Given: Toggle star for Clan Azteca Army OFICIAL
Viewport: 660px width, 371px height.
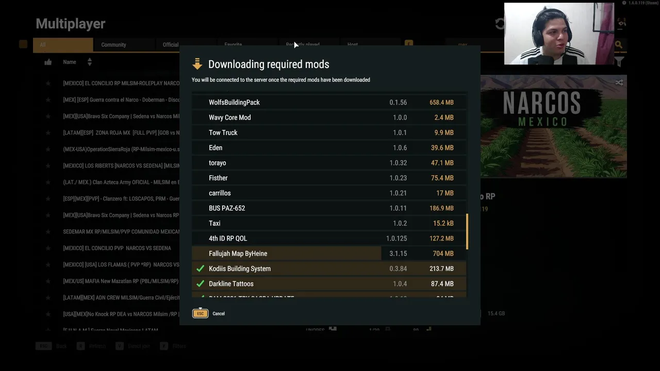Looking at the screenshot, I should (x=48, y=182).
